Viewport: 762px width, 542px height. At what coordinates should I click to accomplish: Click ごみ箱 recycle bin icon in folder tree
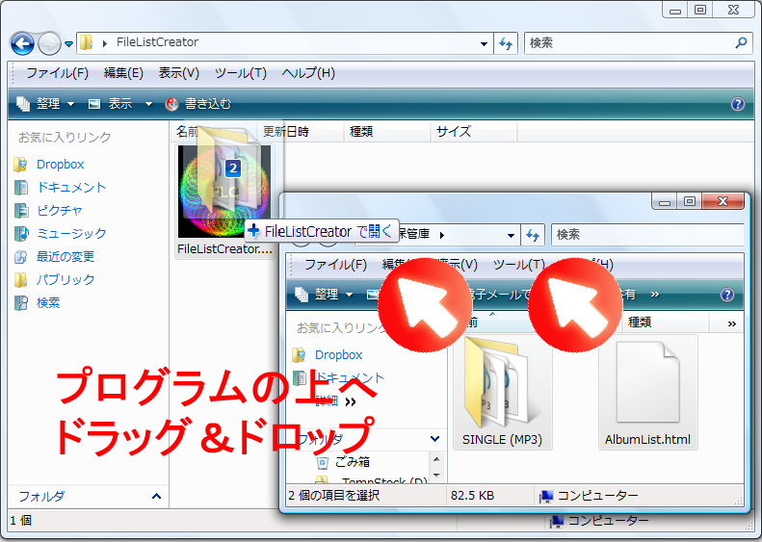coord(322,462)
